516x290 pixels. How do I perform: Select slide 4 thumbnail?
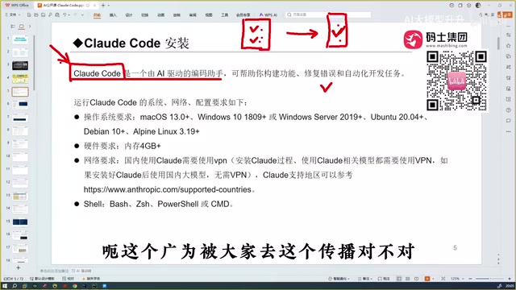(20, 79)
